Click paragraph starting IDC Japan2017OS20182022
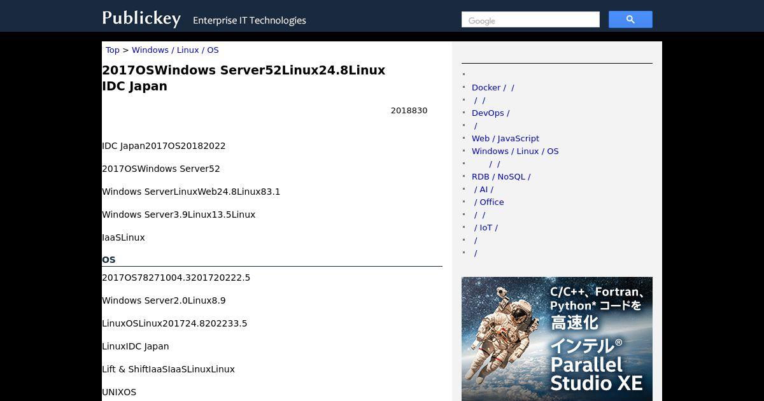764x401 pixels. click(x=164, y=146)
